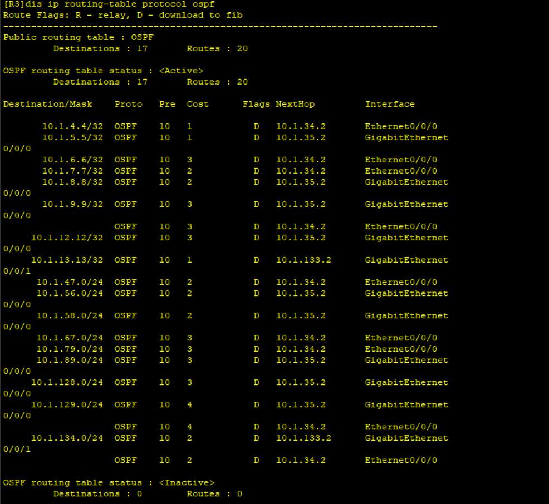Click destination 10.1.67.0/24

[x=70, y=338]
